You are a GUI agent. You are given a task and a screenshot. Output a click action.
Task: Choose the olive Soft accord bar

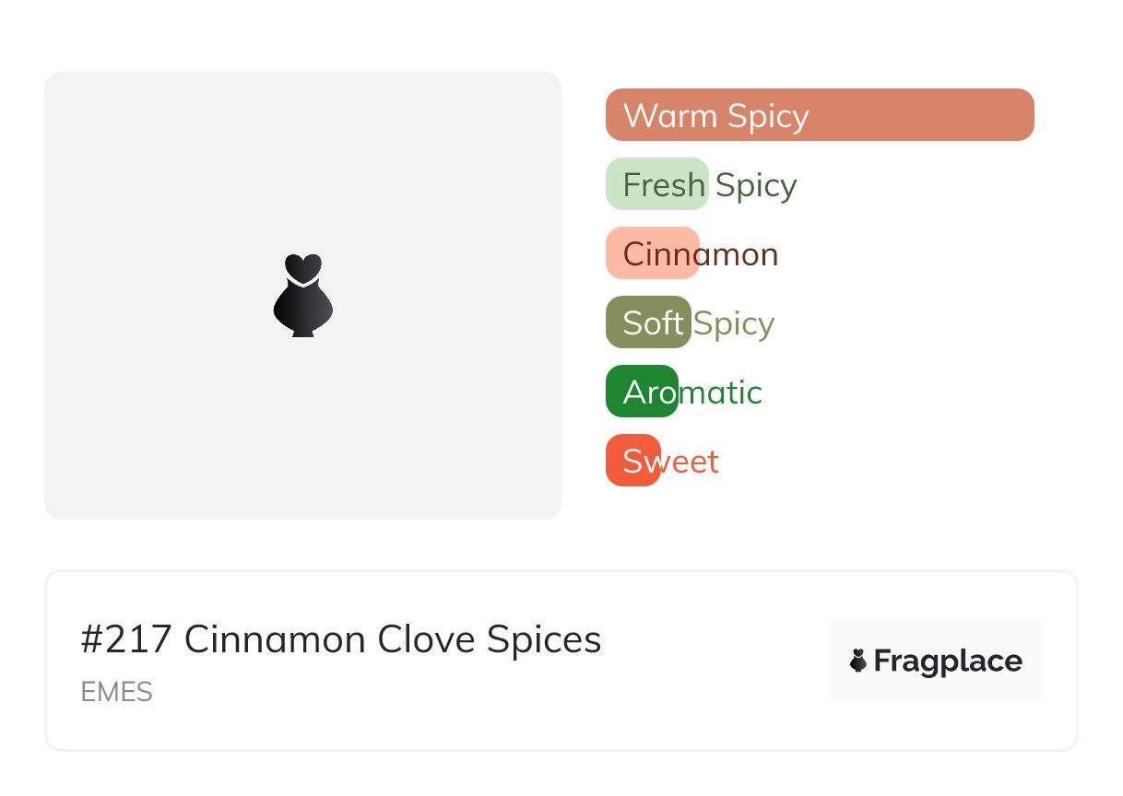click(647, 322)
